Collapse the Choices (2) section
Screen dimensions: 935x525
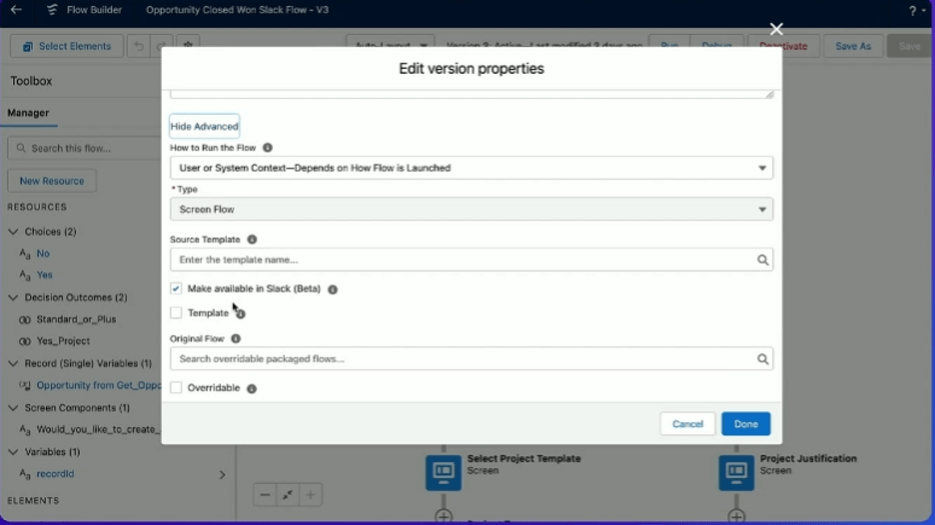(13, 232)
